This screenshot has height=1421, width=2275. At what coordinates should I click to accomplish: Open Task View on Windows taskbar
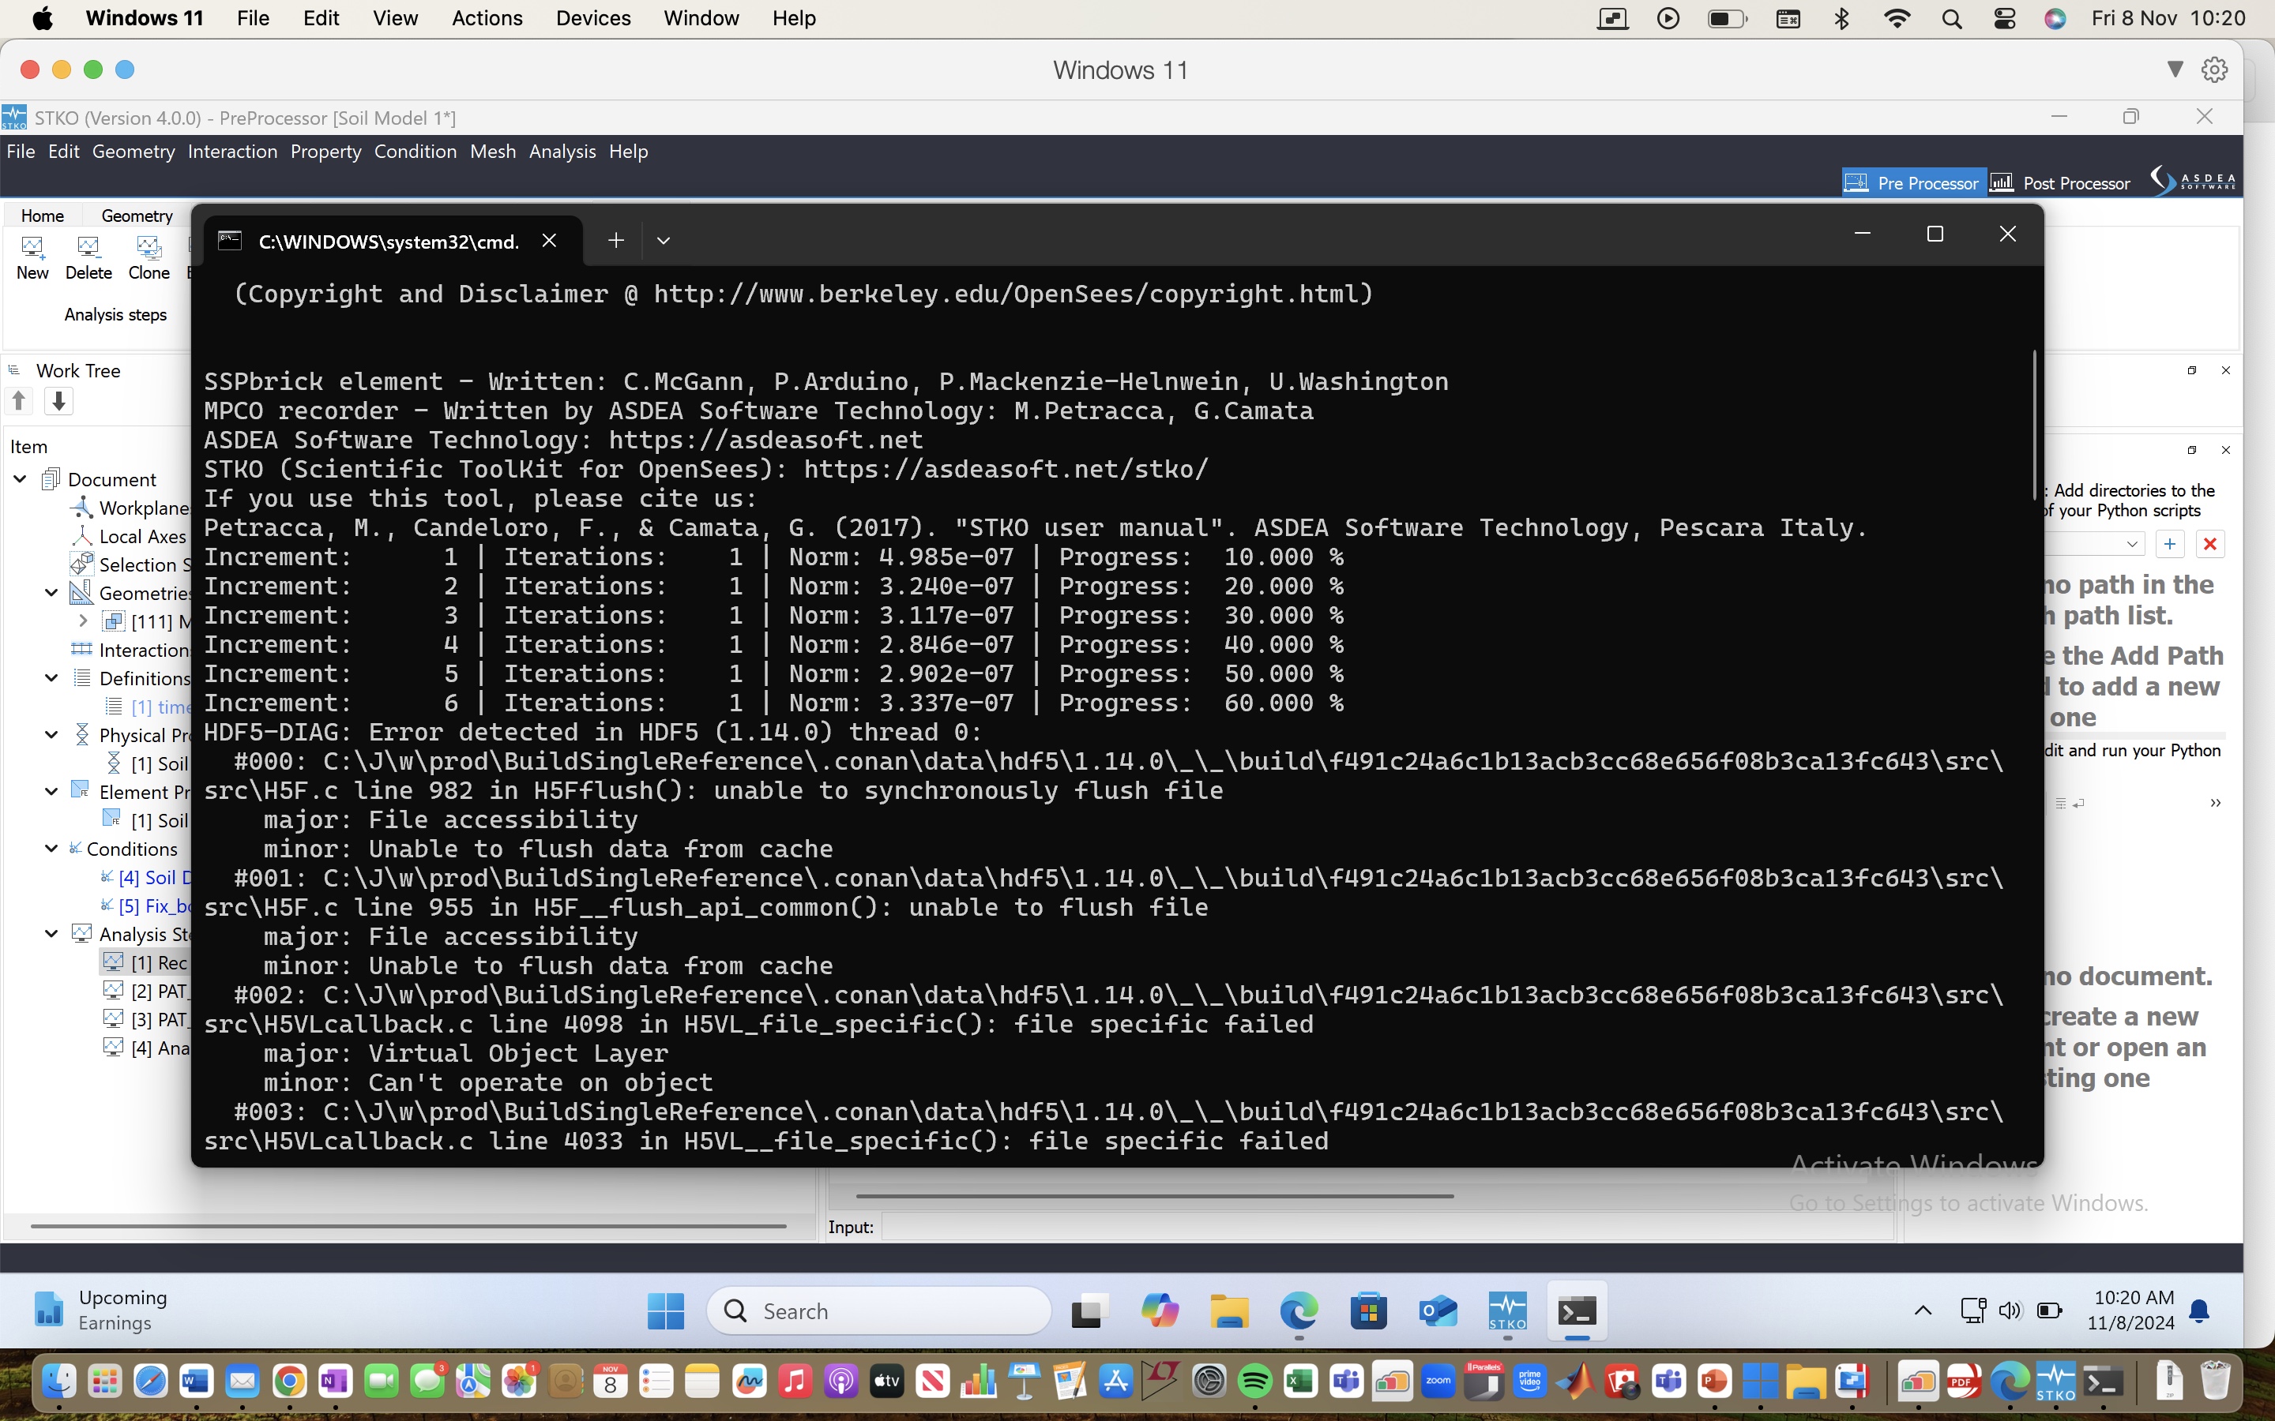[x=1089, y=1311]
